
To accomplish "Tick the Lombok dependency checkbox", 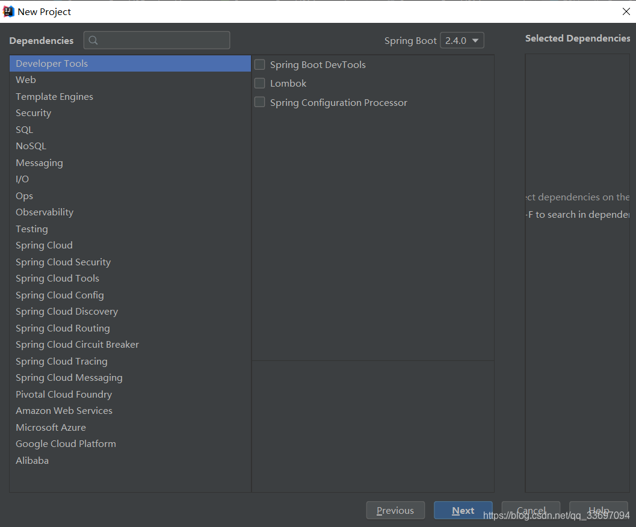I will (259, 83).
